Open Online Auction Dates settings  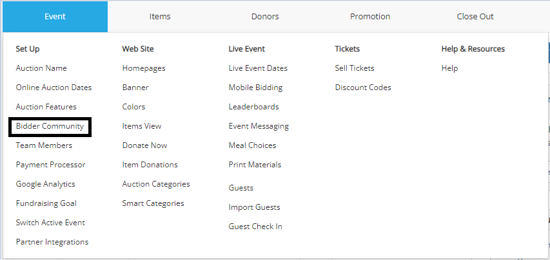[54, 88]
